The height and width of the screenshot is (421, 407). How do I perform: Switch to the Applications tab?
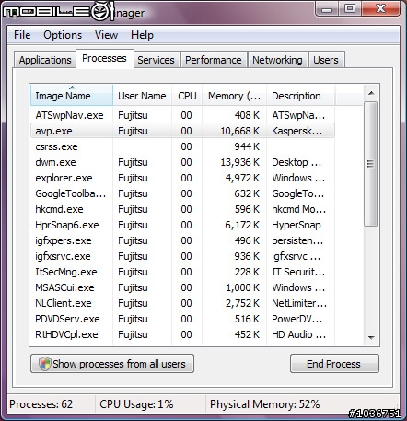click(x=45, y=60)
